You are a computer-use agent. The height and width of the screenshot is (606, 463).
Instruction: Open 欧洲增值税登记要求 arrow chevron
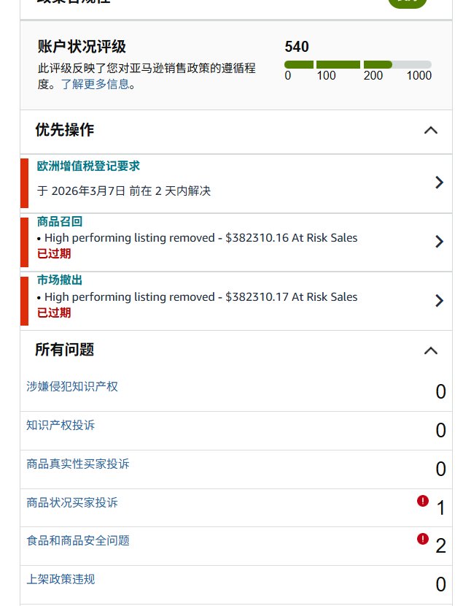pos(439,183)
